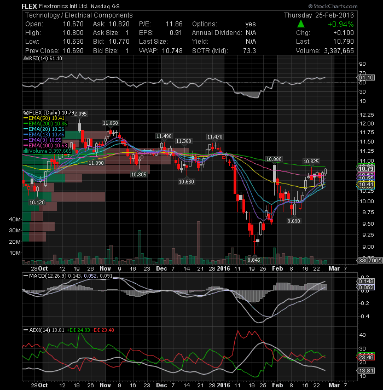Click the 13.81 ADX axis tag

click(365, 371)
